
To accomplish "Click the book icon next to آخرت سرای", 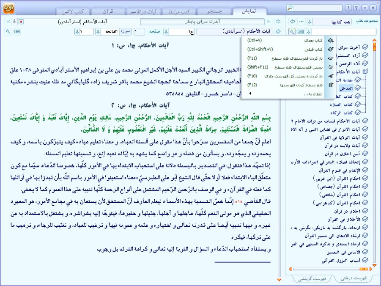I will point(365,47).
